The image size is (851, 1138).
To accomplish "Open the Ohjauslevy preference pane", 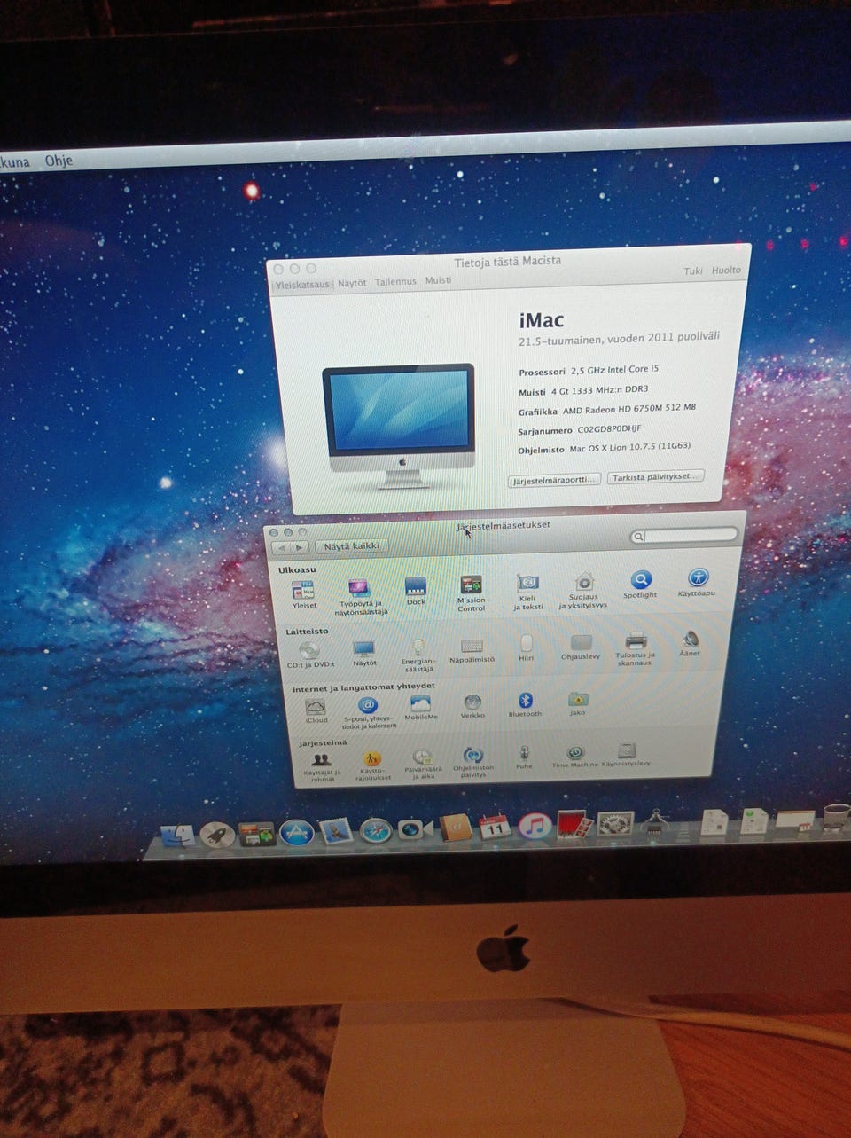I will [581, 647].
